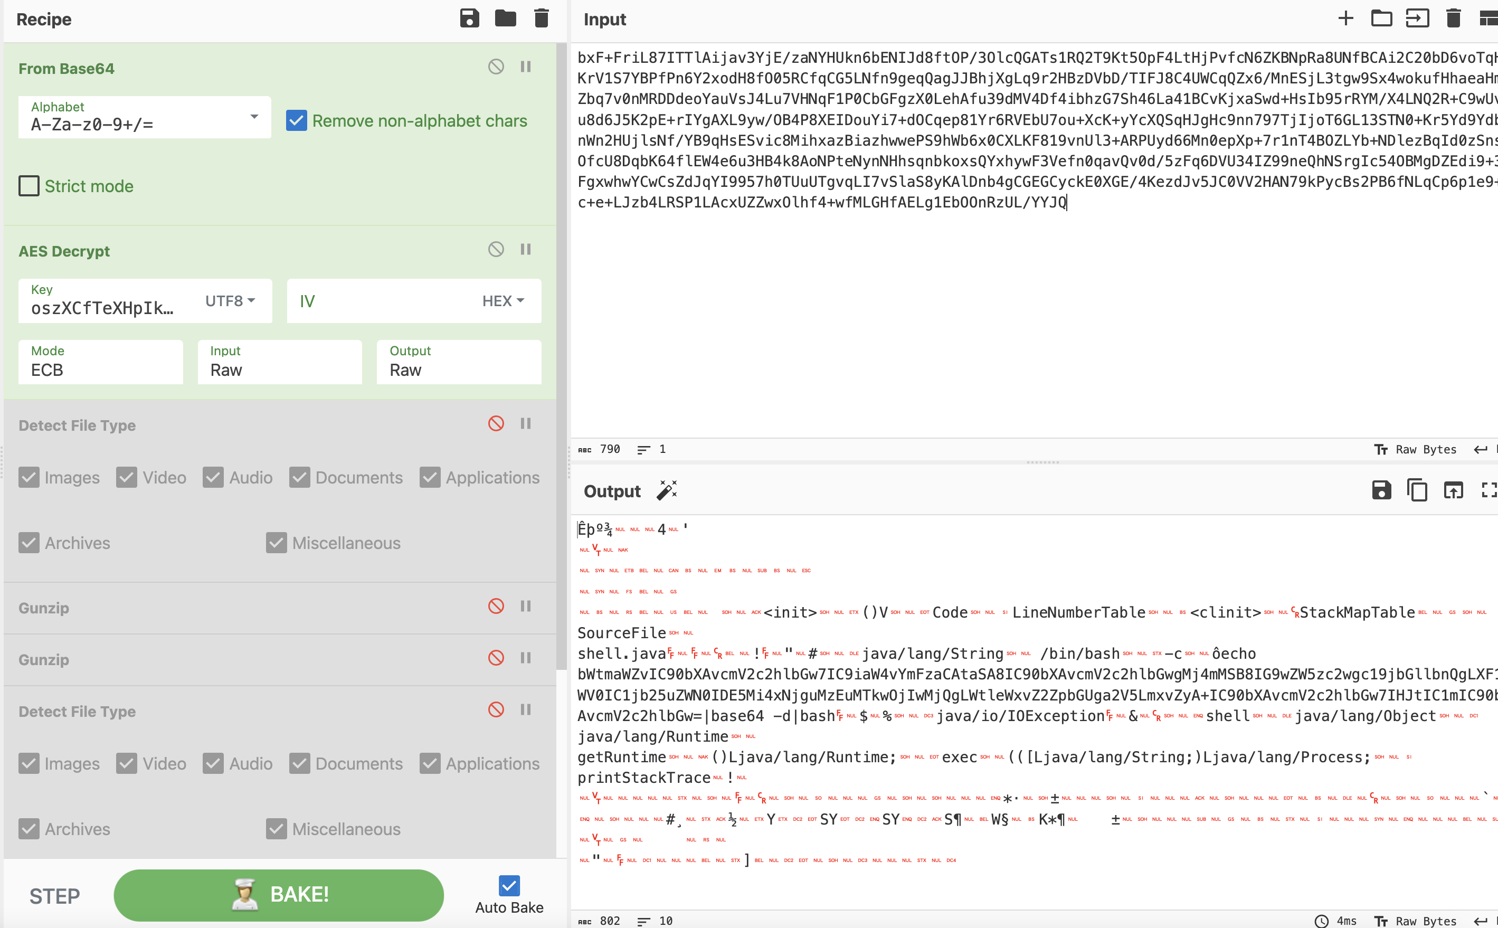The height and width of the screenshot is (928, 1498).
Task: Disable Auto Bake
Action: pyautogui.click(x=509, y=885)
